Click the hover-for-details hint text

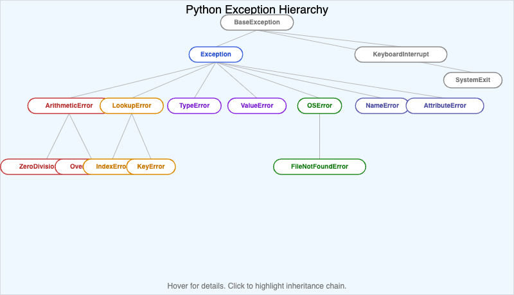coord(256,285)
